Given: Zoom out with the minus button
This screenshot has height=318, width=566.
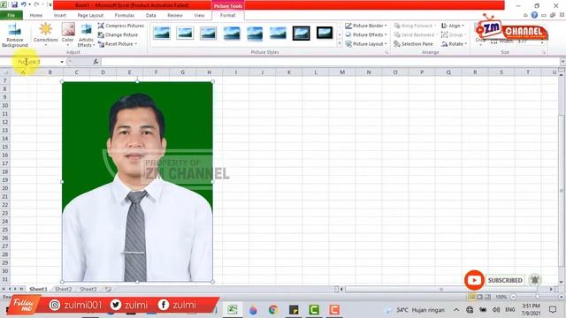Looking at the screenshot, I should click(513, 297).
